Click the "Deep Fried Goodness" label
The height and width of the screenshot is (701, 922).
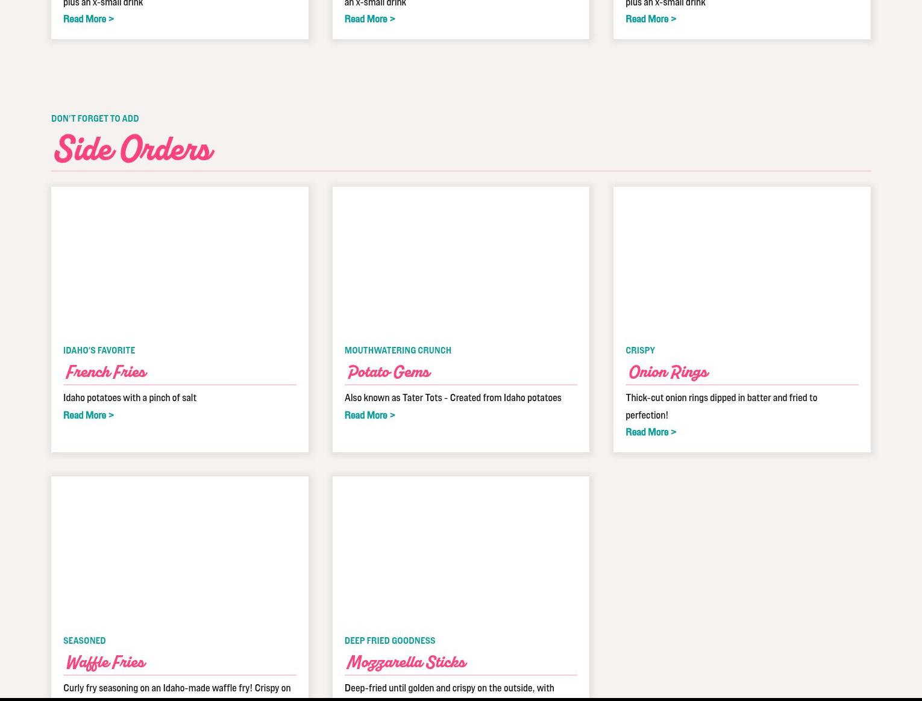click(389, 641)
